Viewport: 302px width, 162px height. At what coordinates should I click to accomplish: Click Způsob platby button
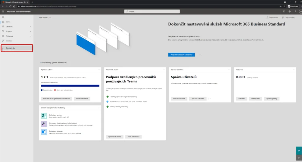pos(272,99)
